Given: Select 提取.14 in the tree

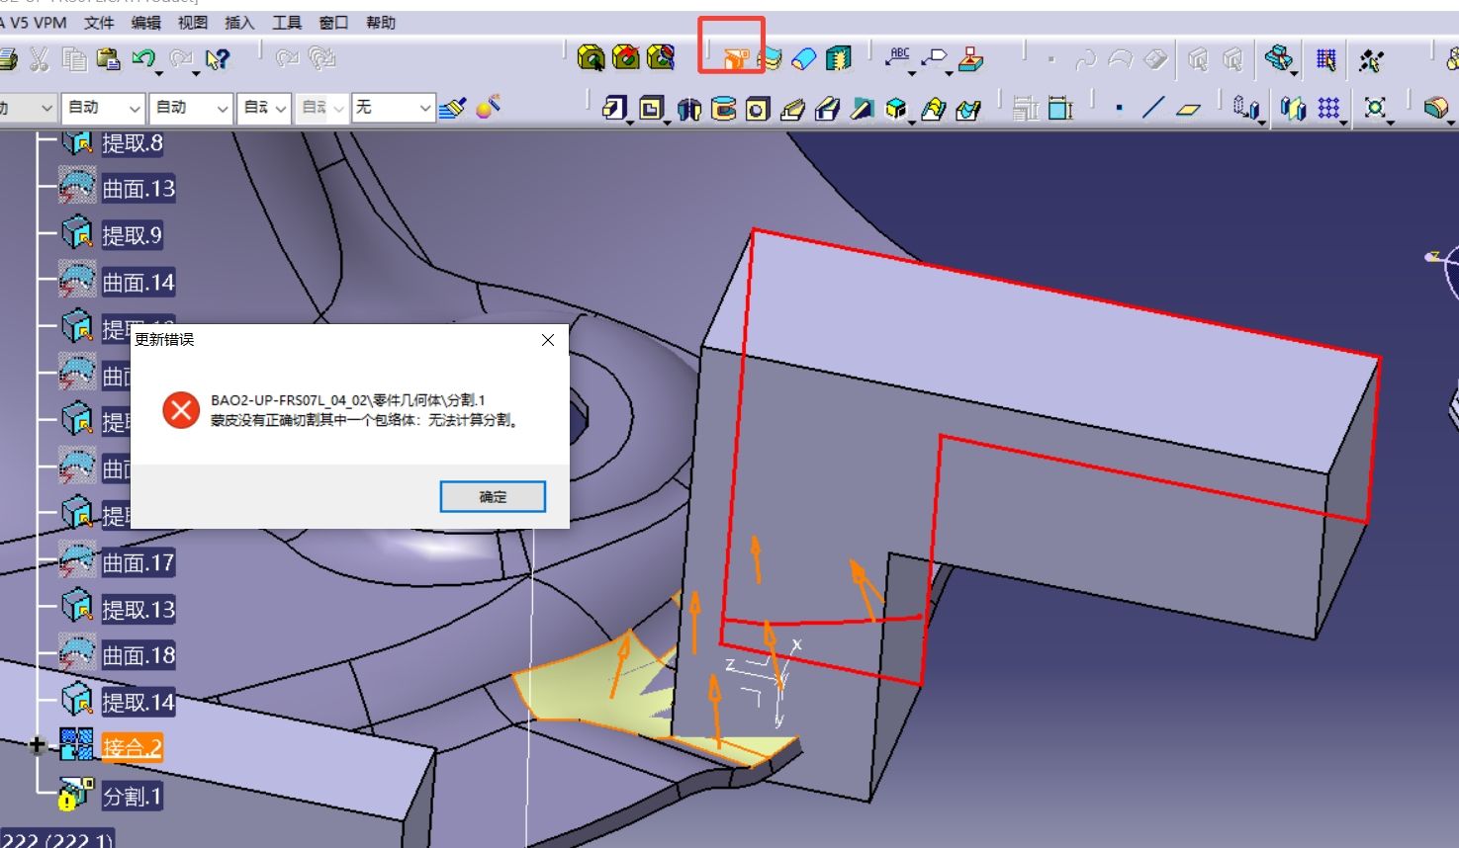Looking at the screenshot, I should click(x=138, y=703).
